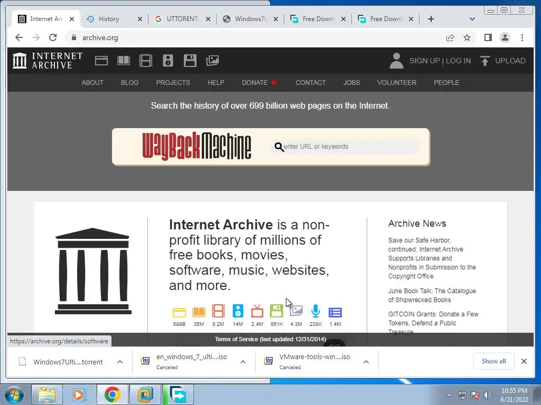Open the JOBS menu item
The height and width of the screenshot is (405, 541).
[351, 83]
